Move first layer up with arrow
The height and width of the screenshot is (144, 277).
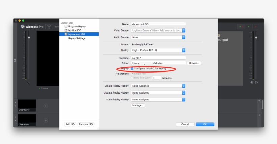coord(15,102)
